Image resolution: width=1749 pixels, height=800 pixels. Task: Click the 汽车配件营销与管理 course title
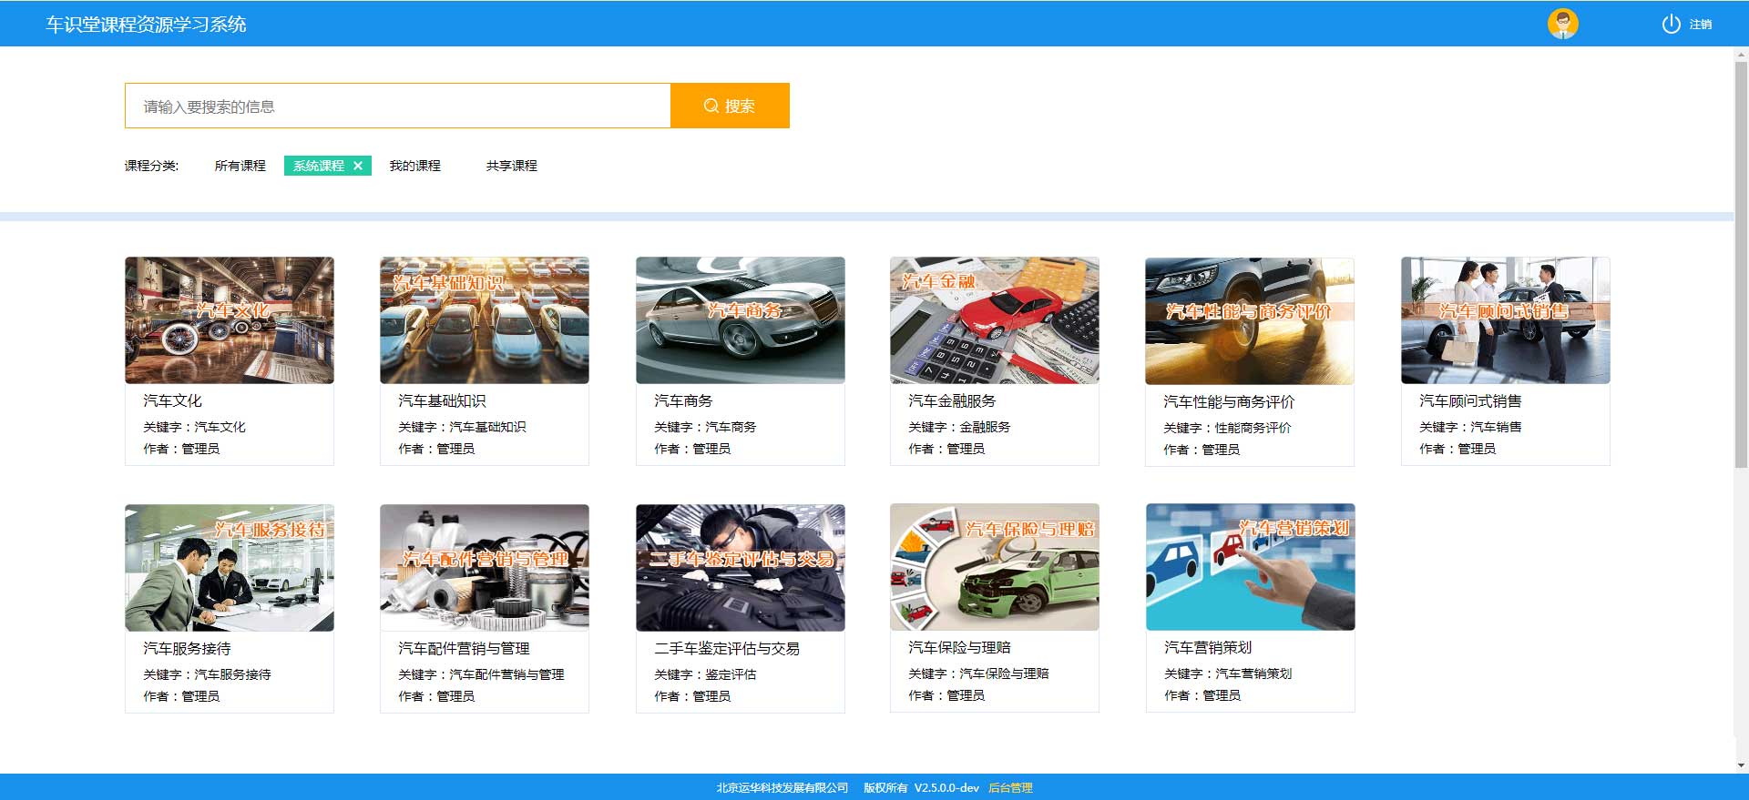click(464, 648)
